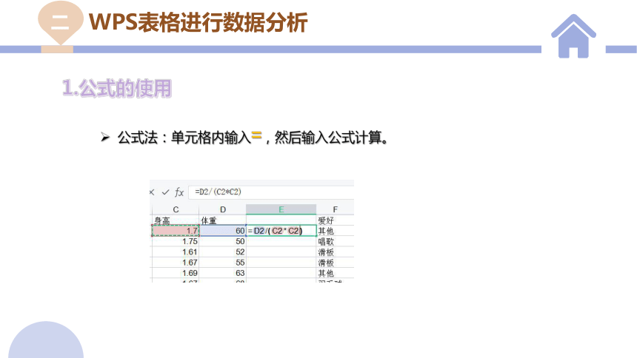Screen dimensions: 637x358
Task: Click the cell labeled 身高
Action: [x=176, y=220]
